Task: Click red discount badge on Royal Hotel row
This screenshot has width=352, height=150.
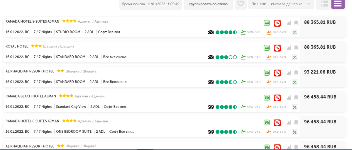Action: point(277,48)
